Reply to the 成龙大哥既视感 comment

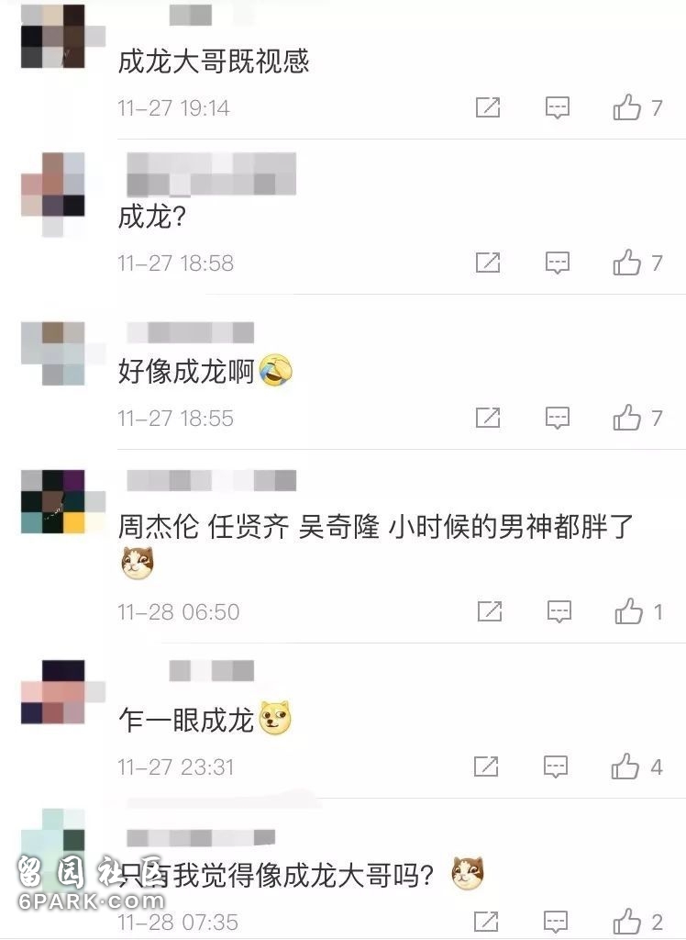tap(558, 108)
